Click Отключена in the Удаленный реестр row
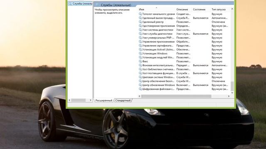The height and width of the screenshot is (149, 266). (218, 22)
